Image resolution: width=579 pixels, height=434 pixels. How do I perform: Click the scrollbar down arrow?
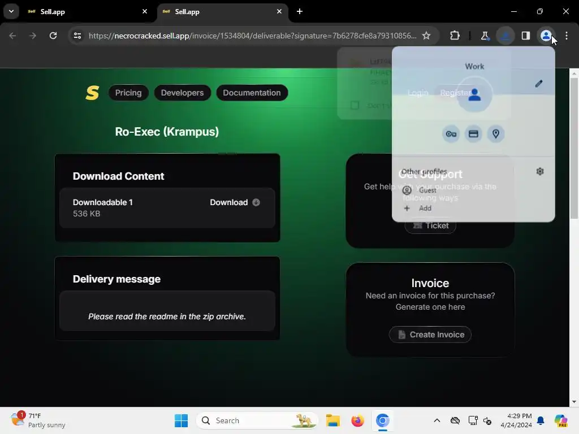tap(574, 402)
